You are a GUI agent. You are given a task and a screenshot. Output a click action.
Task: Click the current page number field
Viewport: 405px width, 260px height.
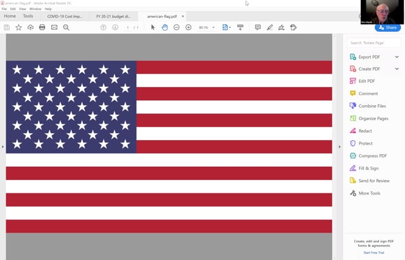[x=128, y=27]
